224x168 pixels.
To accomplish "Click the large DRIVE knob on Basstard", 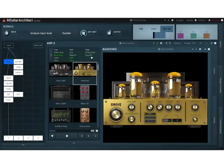I will pyautogui.click(x=116, y=115).
